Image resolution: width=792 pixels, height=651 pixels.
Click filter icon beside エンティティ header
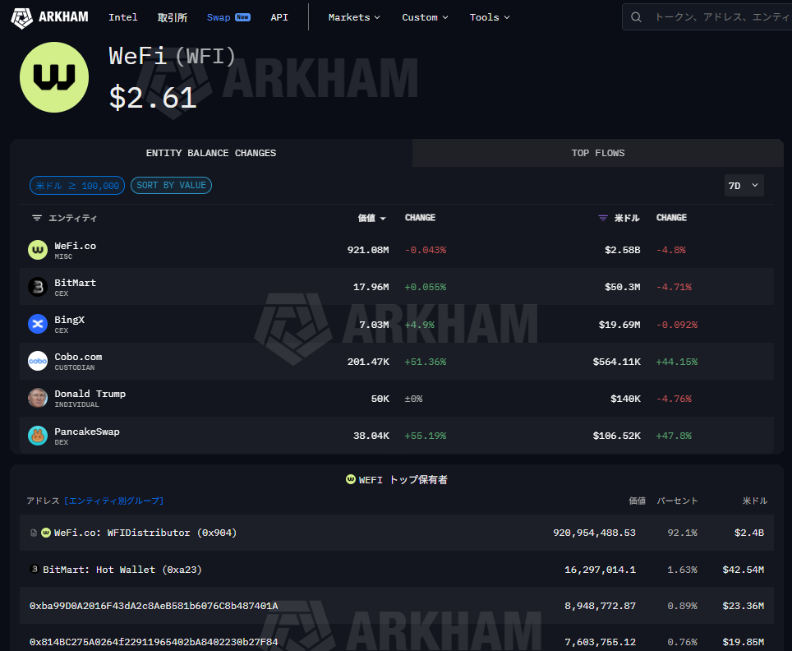(37, 218)
